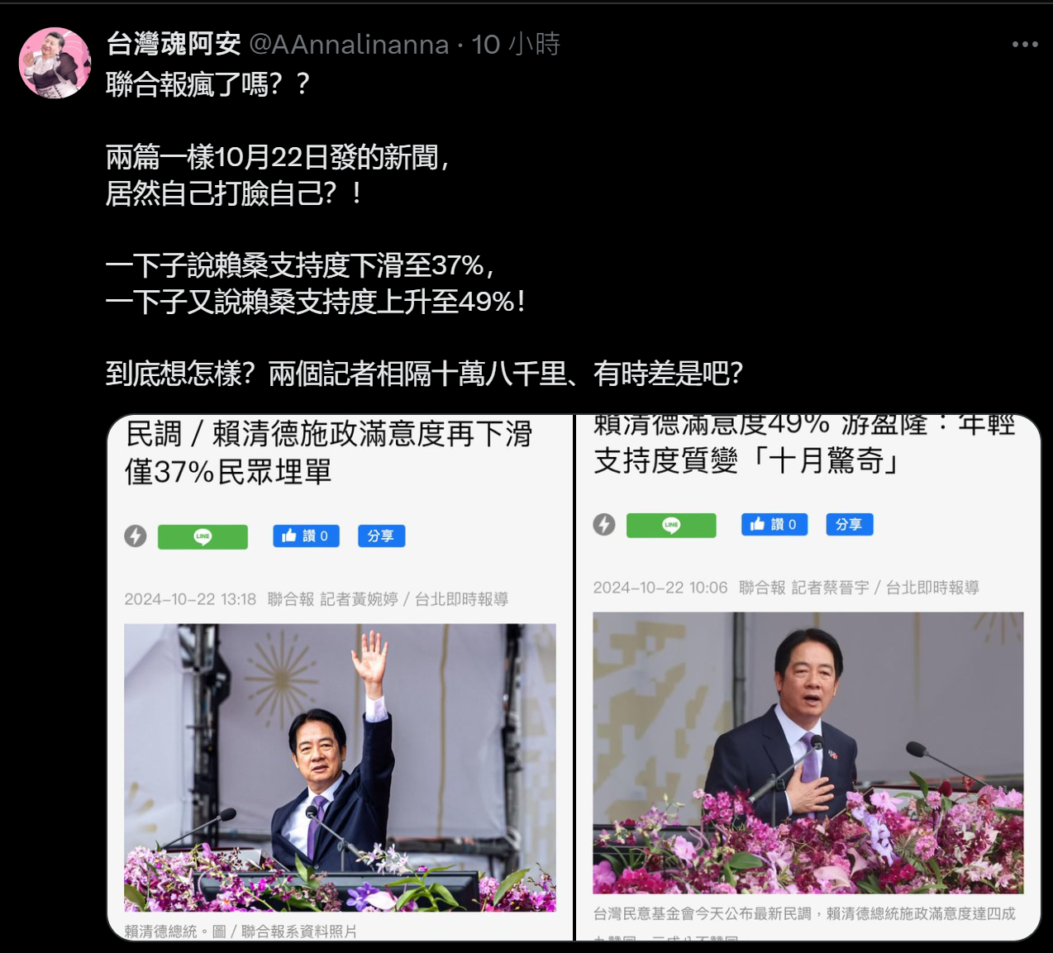Open the display name 台灣魂阿安
This screenshot has height=953, width=1053.
pyautogui.click(x=174, y=44)
